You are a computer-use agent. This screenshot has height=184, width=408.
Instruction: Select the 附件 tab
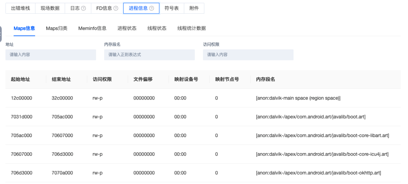pyautogui.click(x=194, y=8)
